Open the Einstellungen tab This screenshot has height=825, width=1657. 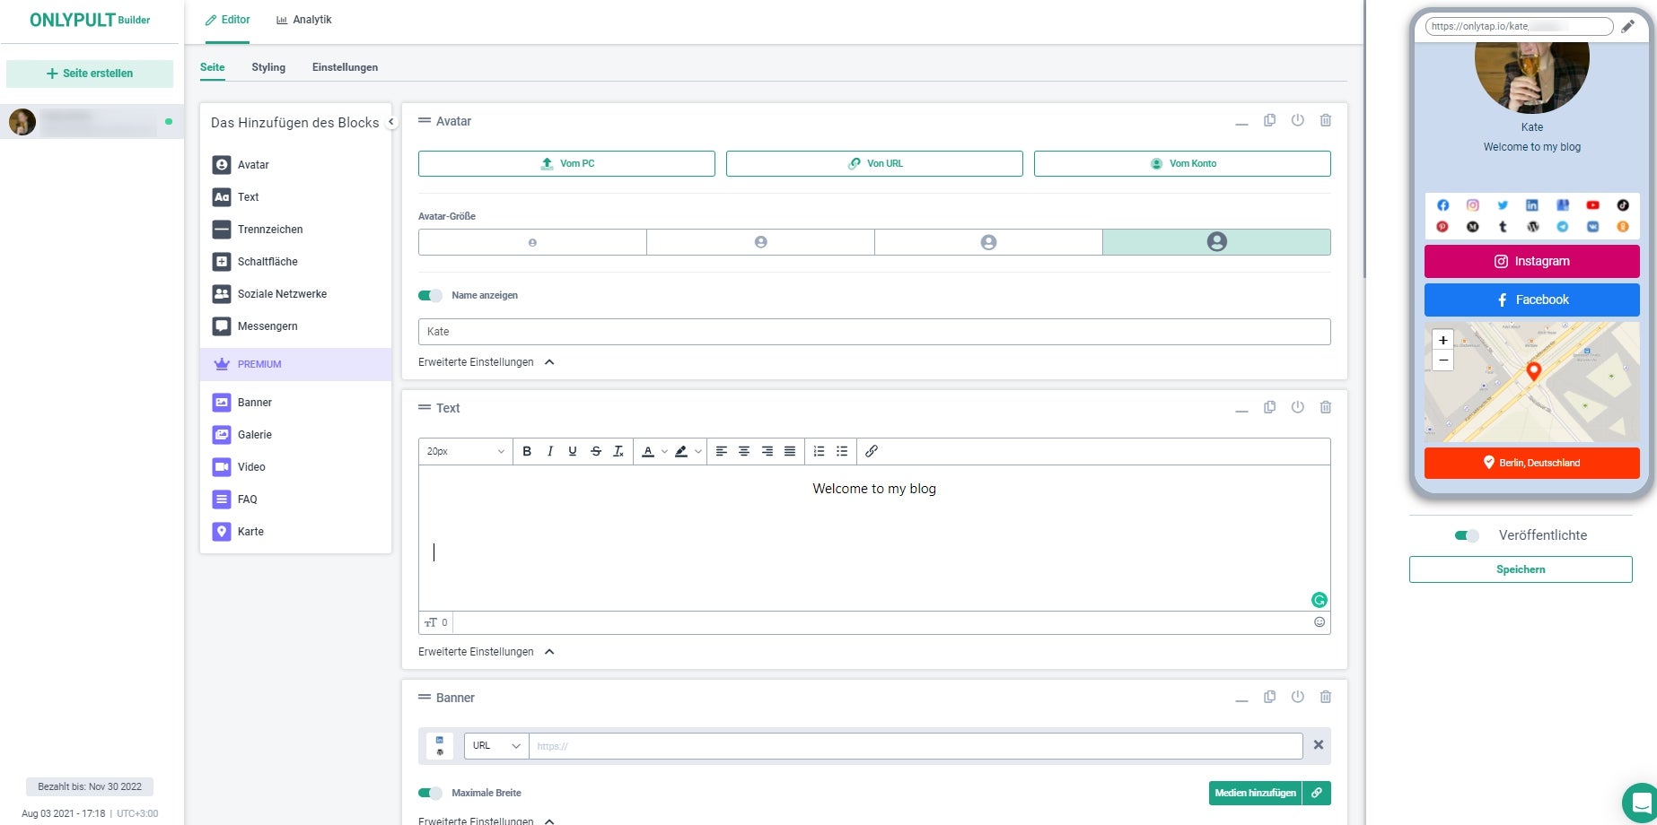[x=345, y=67]
